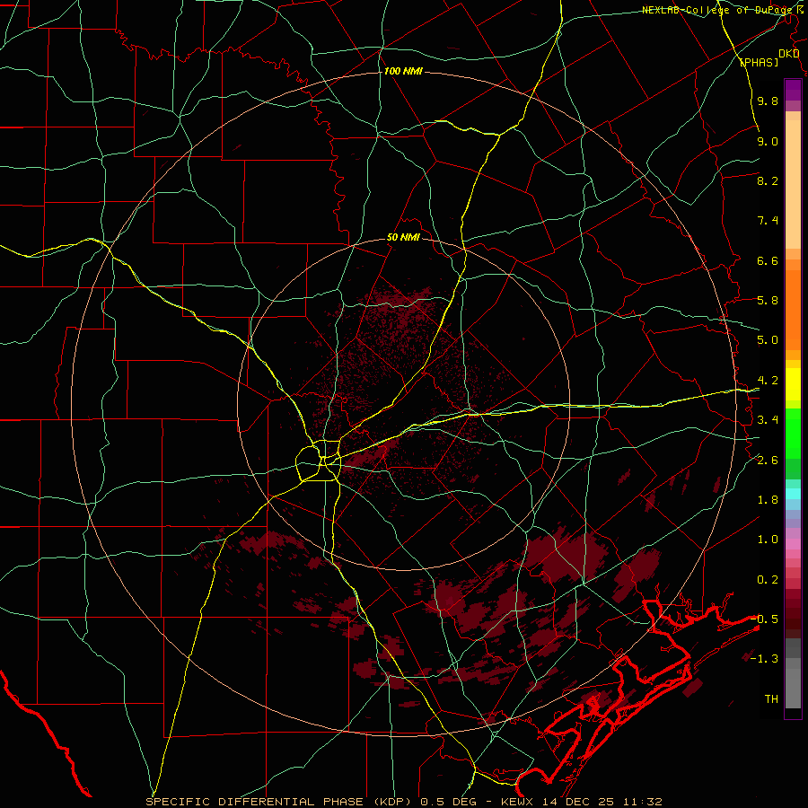This screenshot has width=808, height=808.
Task: Select the 9.0 value on the scale
Action: (x=768, y=141)
